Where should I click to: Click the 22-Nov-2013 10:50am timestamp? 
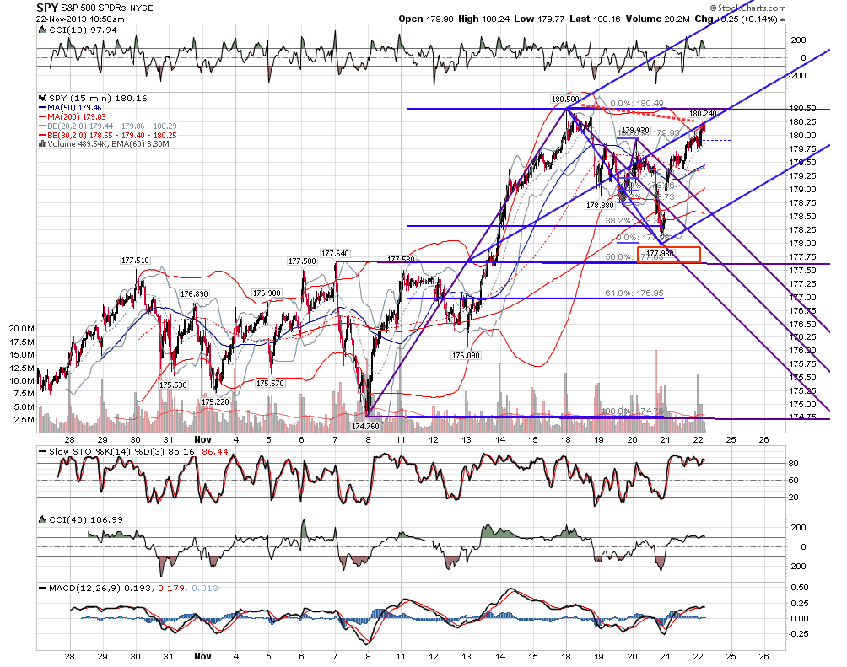(x=80, y=19)
